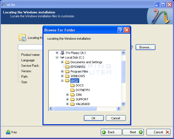The width and height of the screenshot is (174, 139).
Task: Click the 'Language:' label
Action: 28,60
